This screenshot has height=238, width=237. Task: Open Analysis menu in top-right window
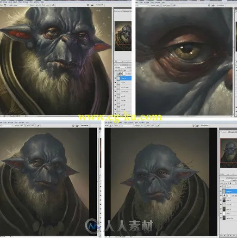tap(146, 2)
